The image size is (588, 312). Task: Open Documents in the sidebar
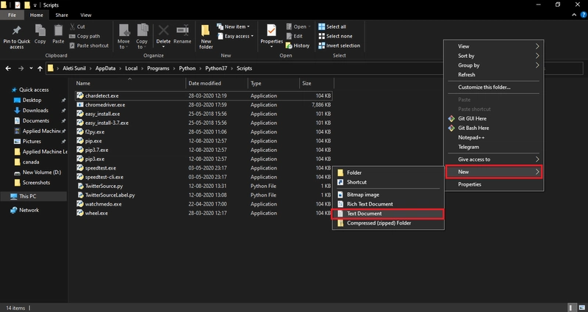click(35, 120)
